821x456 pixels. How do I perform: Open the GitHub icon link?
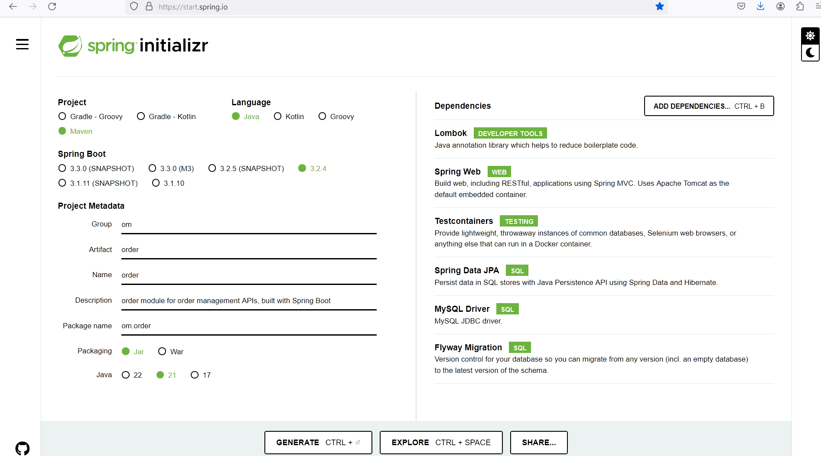[23, 448]
